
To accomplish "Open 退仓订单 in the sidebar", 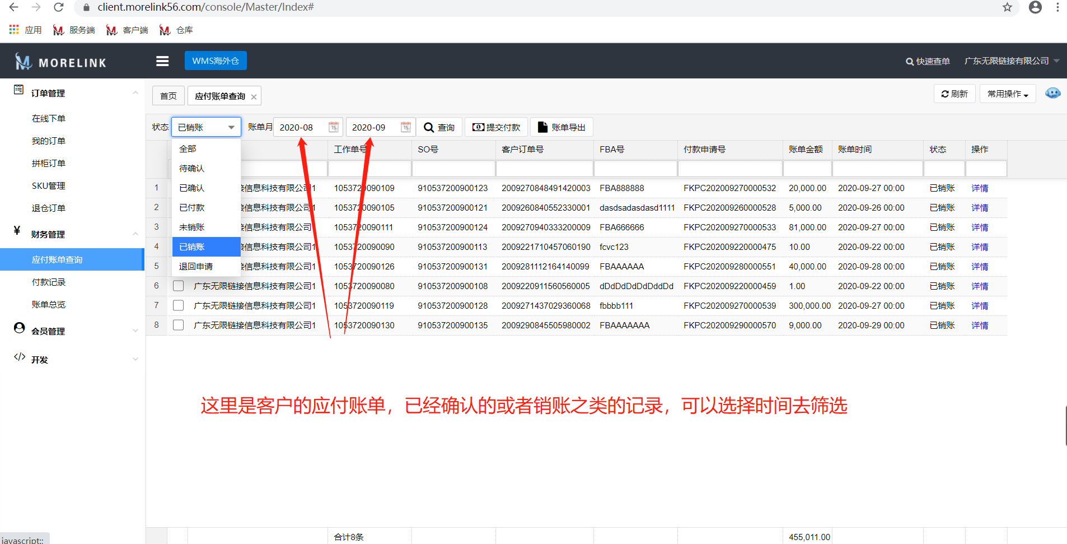I will click(49, 208).
